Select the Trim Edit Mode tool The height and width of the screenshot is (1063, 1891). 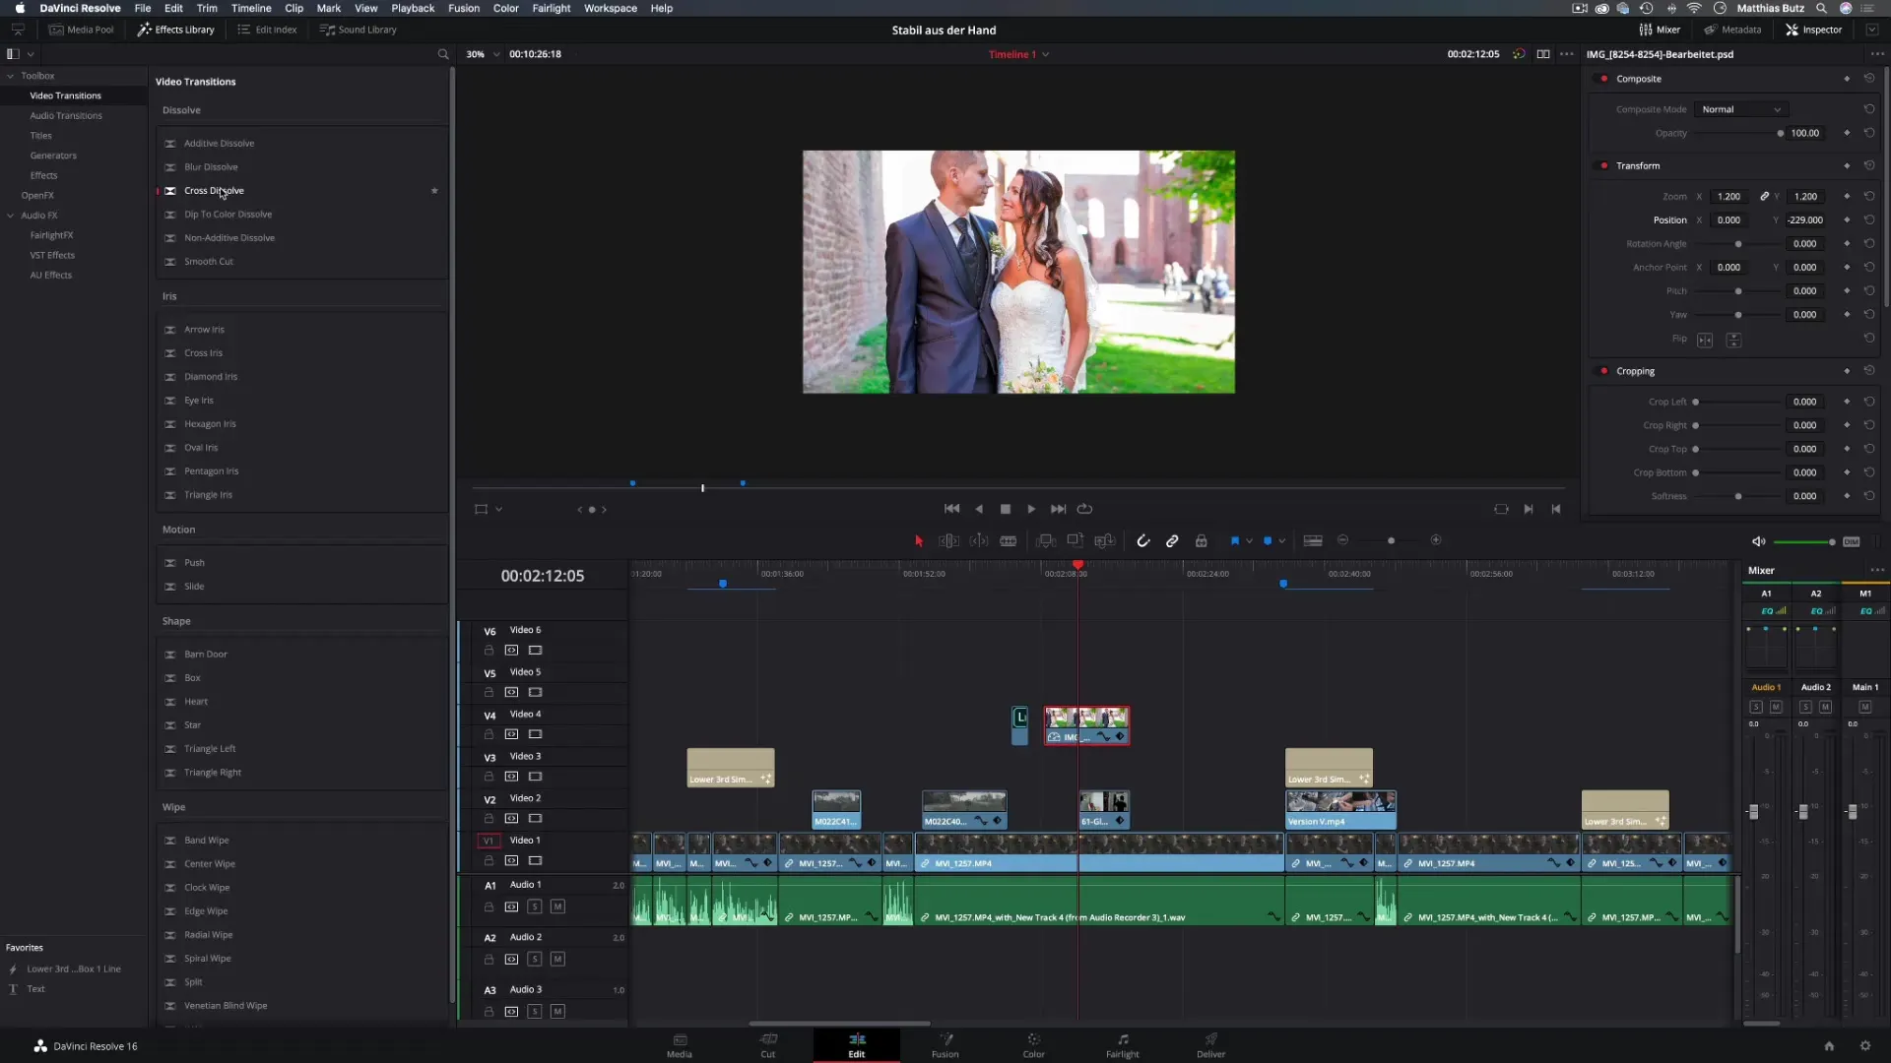[948, 540]
